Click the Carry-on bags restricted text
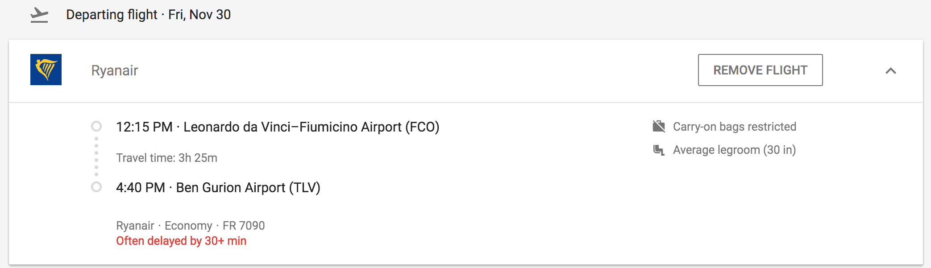 point(734,127)
